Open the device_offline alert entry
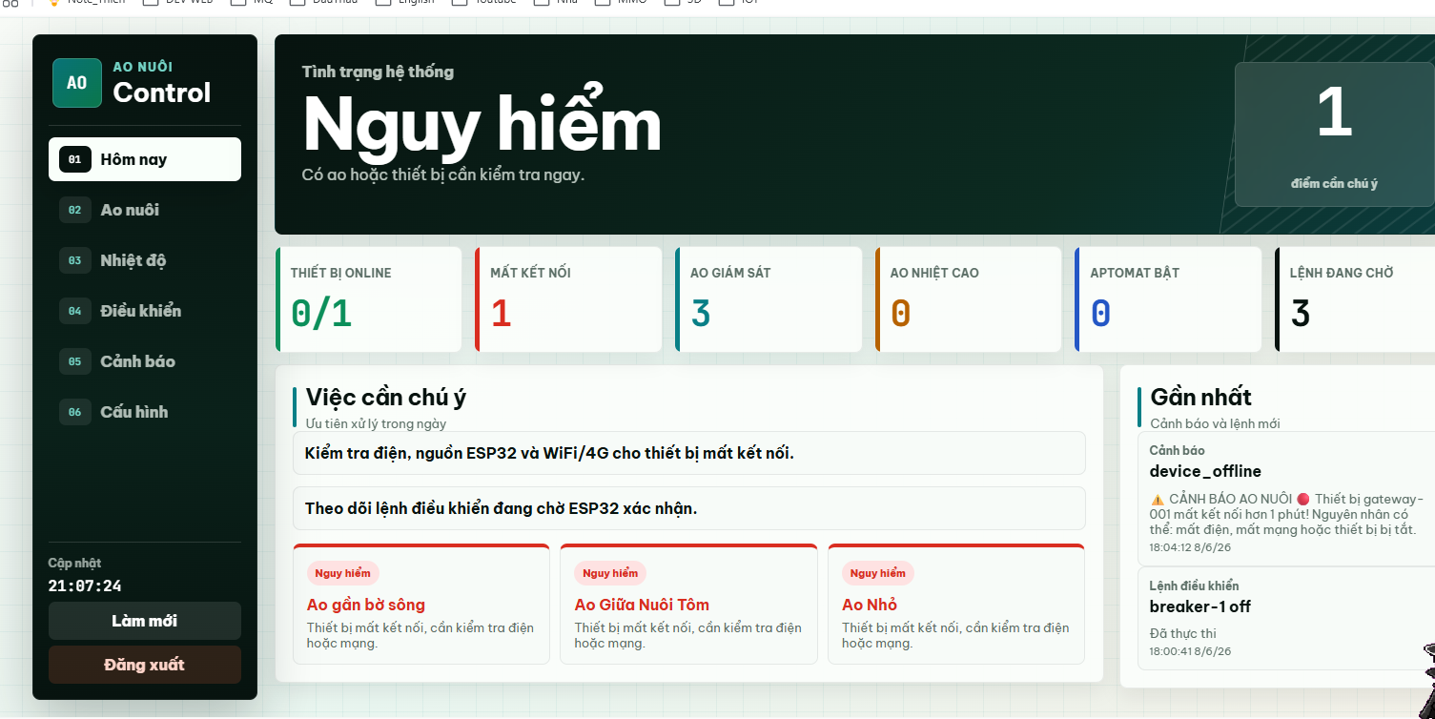This screenshot has width=1435, height=719. pyautogui.click(x=1286, y=498)
